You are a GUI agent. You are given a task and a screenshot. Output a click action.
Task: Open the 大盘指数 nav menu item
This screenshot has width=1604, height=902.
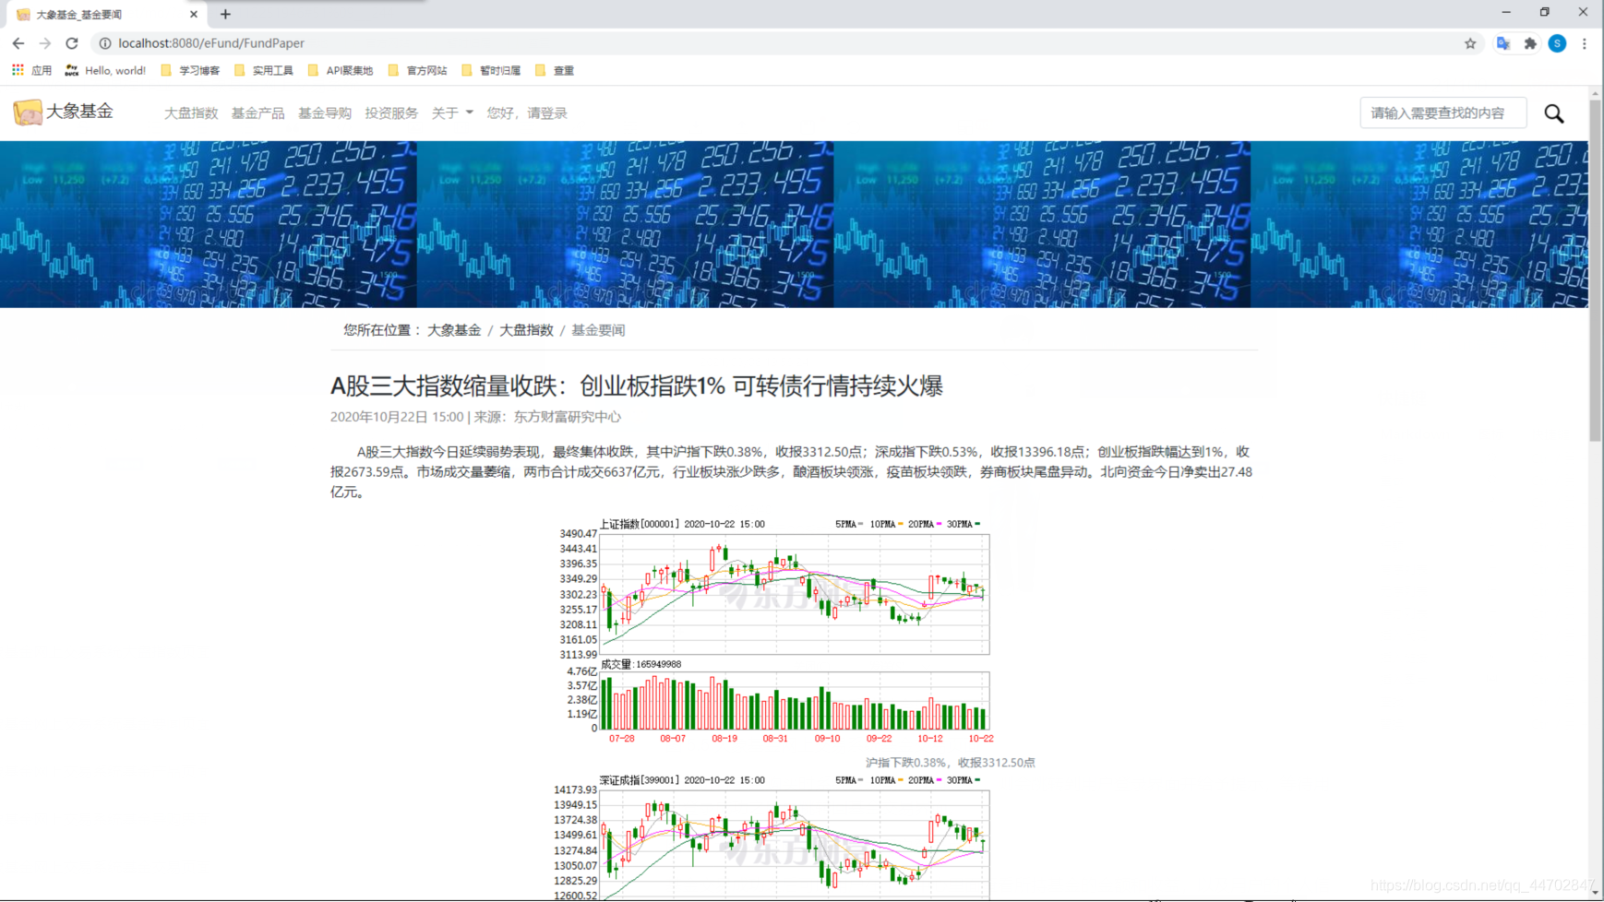[191, 113]
